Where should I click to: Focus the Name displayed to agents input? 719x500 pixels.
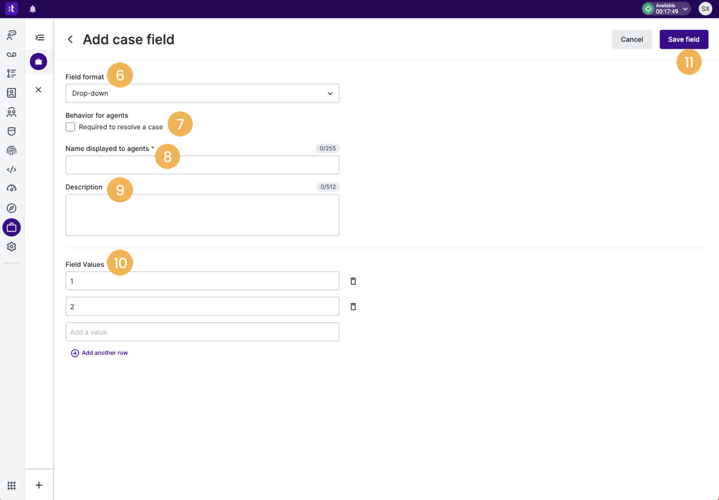pos(202,165)
